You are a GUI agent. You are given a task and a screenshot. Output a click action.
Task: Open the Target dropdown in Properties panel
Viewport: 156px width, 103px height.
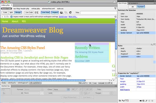pos(108,93)
